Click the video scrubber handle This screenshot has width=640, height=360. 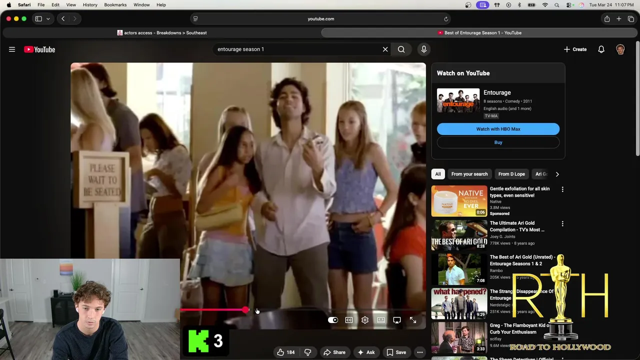pos(245,310)
